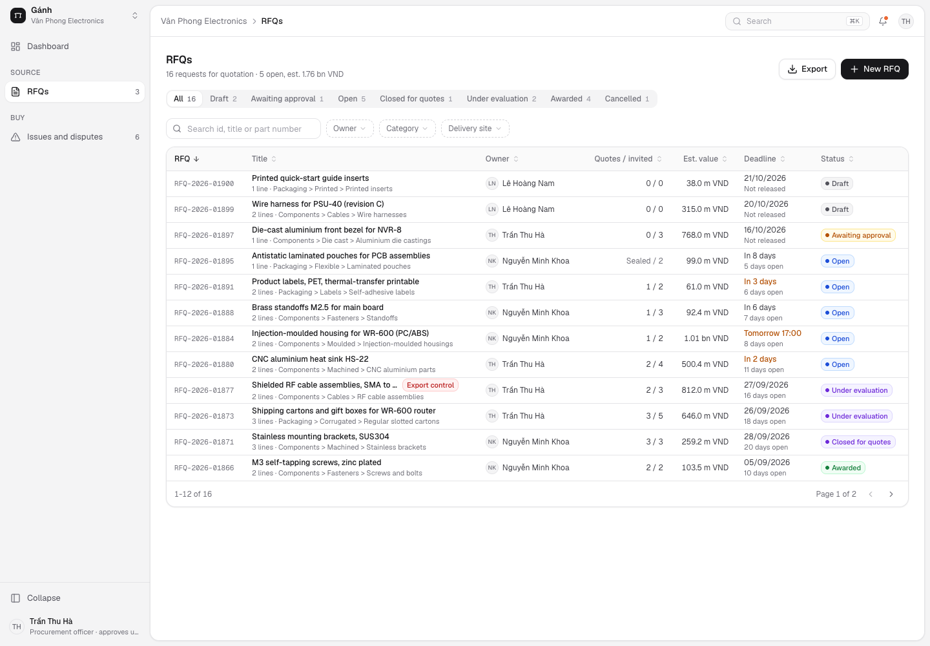Click the Closed for quotes status badge
Screen dimensions: 930x646
click(x=858, y=442)
